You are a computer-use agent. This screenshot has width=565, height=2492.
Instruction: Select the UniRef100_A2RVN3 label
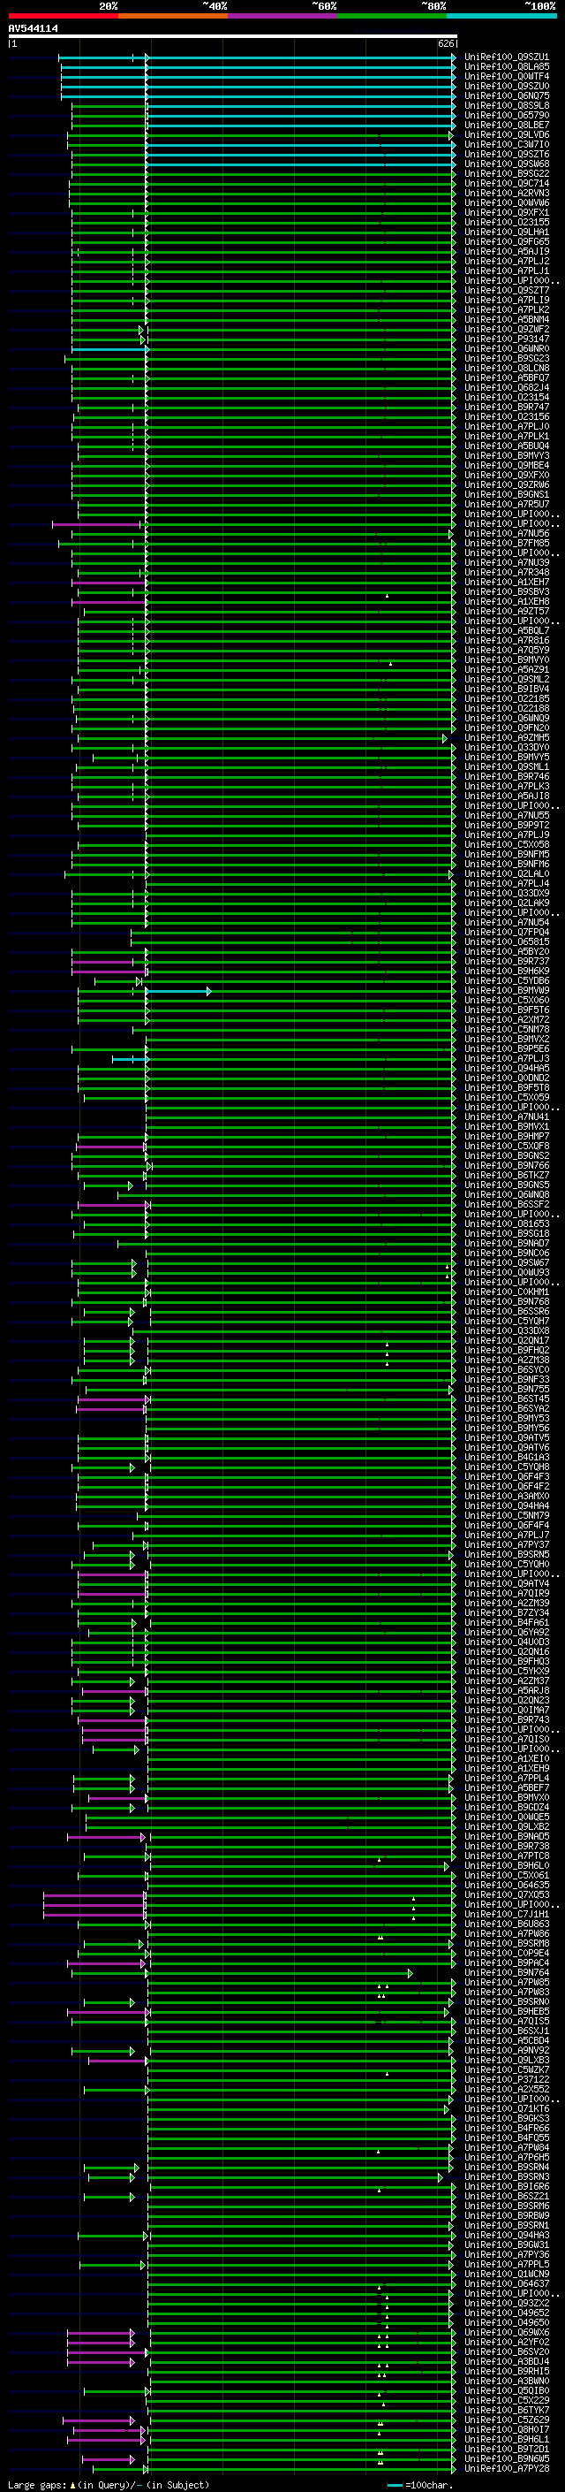[506, 193]
